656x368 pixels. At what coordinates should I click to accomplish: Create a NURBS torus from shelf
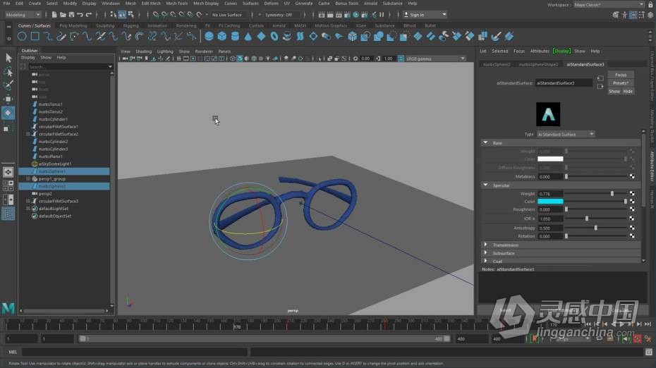click(274, 37)
